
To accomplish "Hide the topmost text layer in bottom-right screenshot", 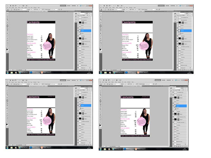I will click(173, 92).
